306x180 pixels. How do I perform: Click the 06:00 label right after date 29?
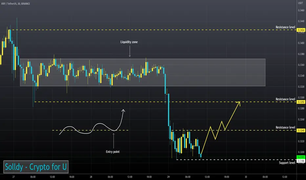pos(188,177)
